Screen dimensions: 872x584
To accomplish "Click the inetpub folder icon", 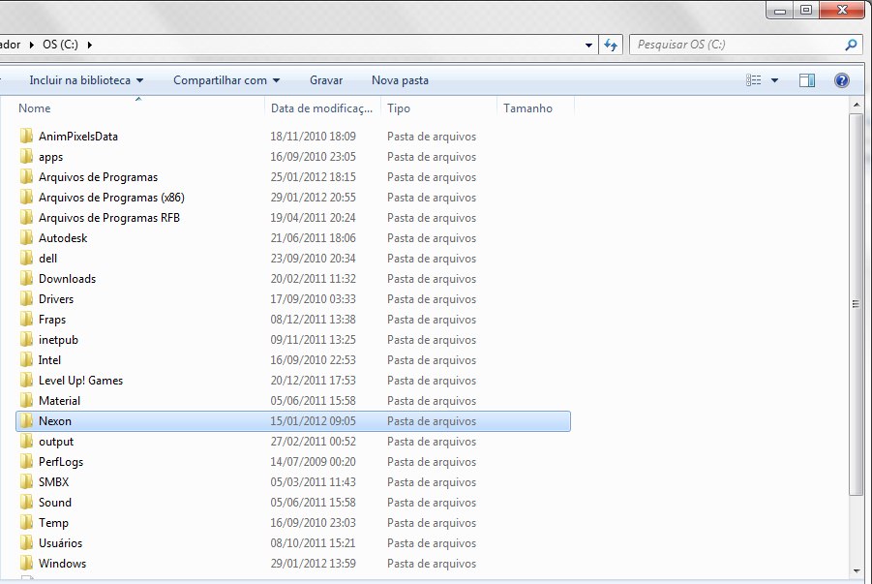I will [x=26, y=340].
